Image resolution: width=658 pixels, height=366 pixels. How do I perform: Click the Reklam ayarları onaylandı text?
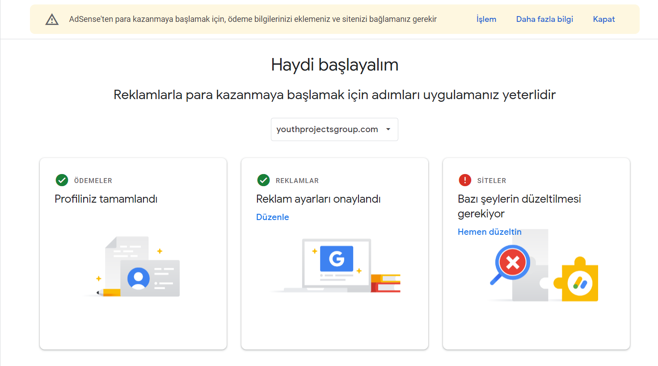pos(318,199)
